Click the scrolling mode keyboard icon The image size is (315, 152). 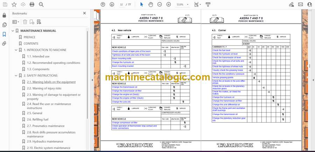point(208,5)
